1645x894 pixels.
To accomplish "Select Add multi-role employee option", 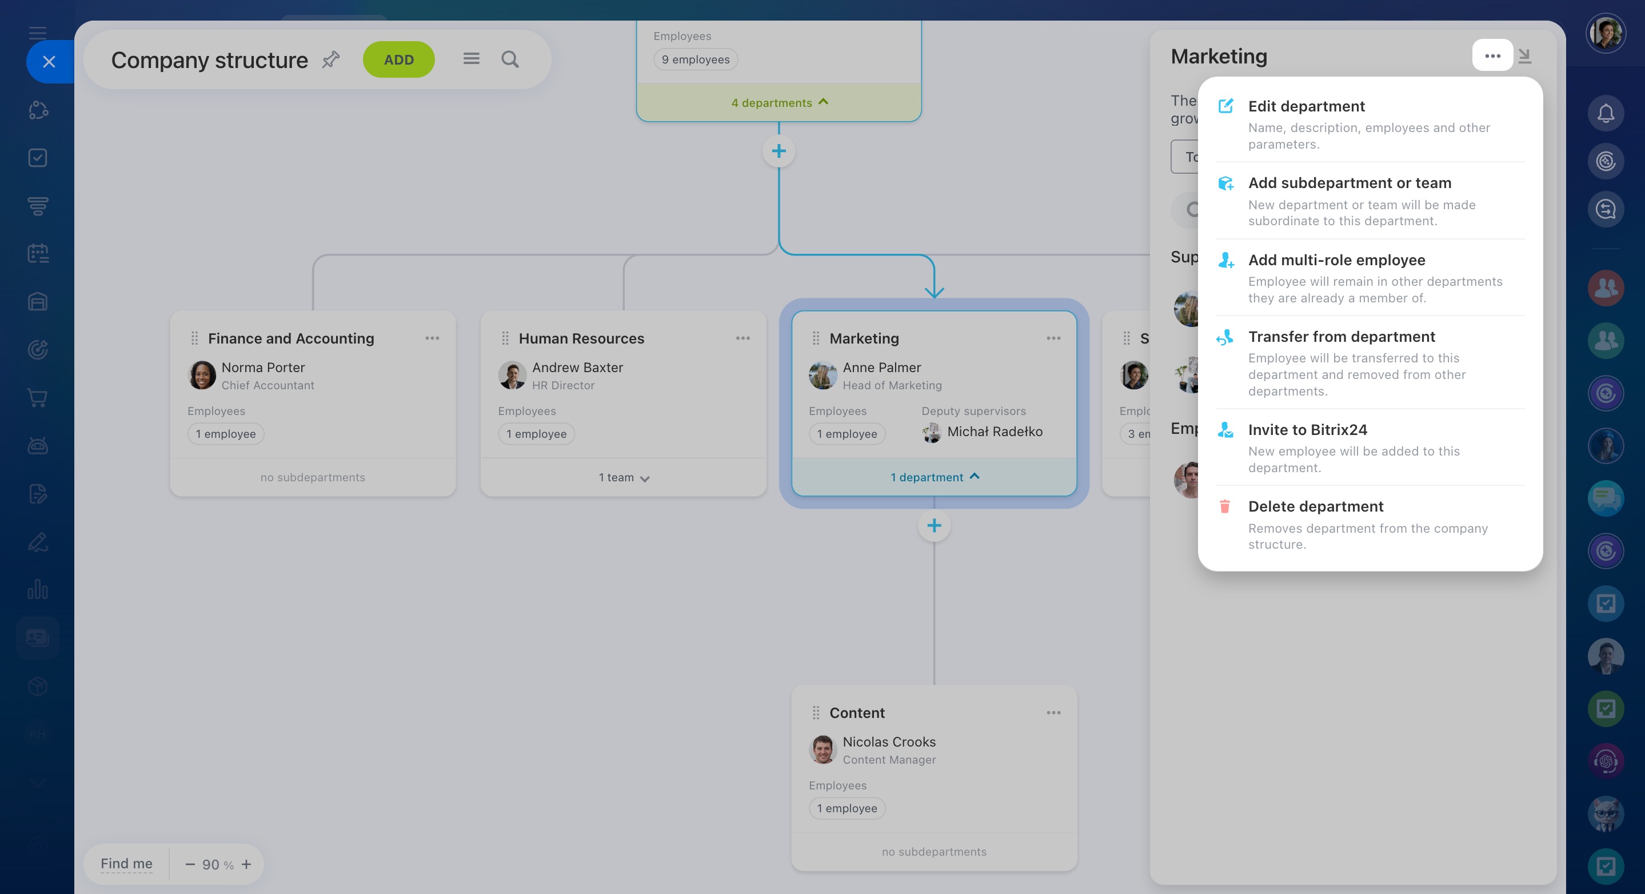I will tap(1336, 260).
